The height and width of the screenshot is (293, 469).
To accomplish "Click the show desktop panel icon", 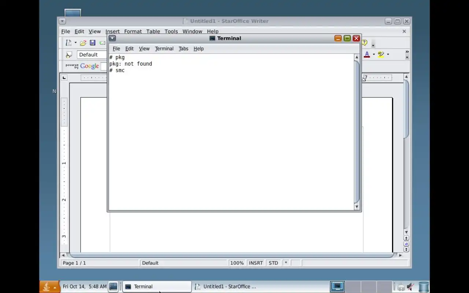I will (x=113, y=286).
